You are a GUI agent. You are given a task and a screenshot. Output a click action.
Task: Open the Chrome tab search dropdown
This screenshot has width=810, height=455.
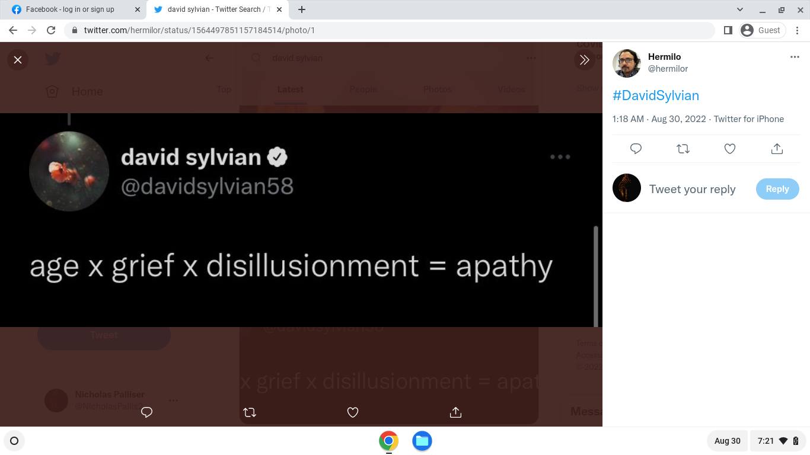point(739,9)
